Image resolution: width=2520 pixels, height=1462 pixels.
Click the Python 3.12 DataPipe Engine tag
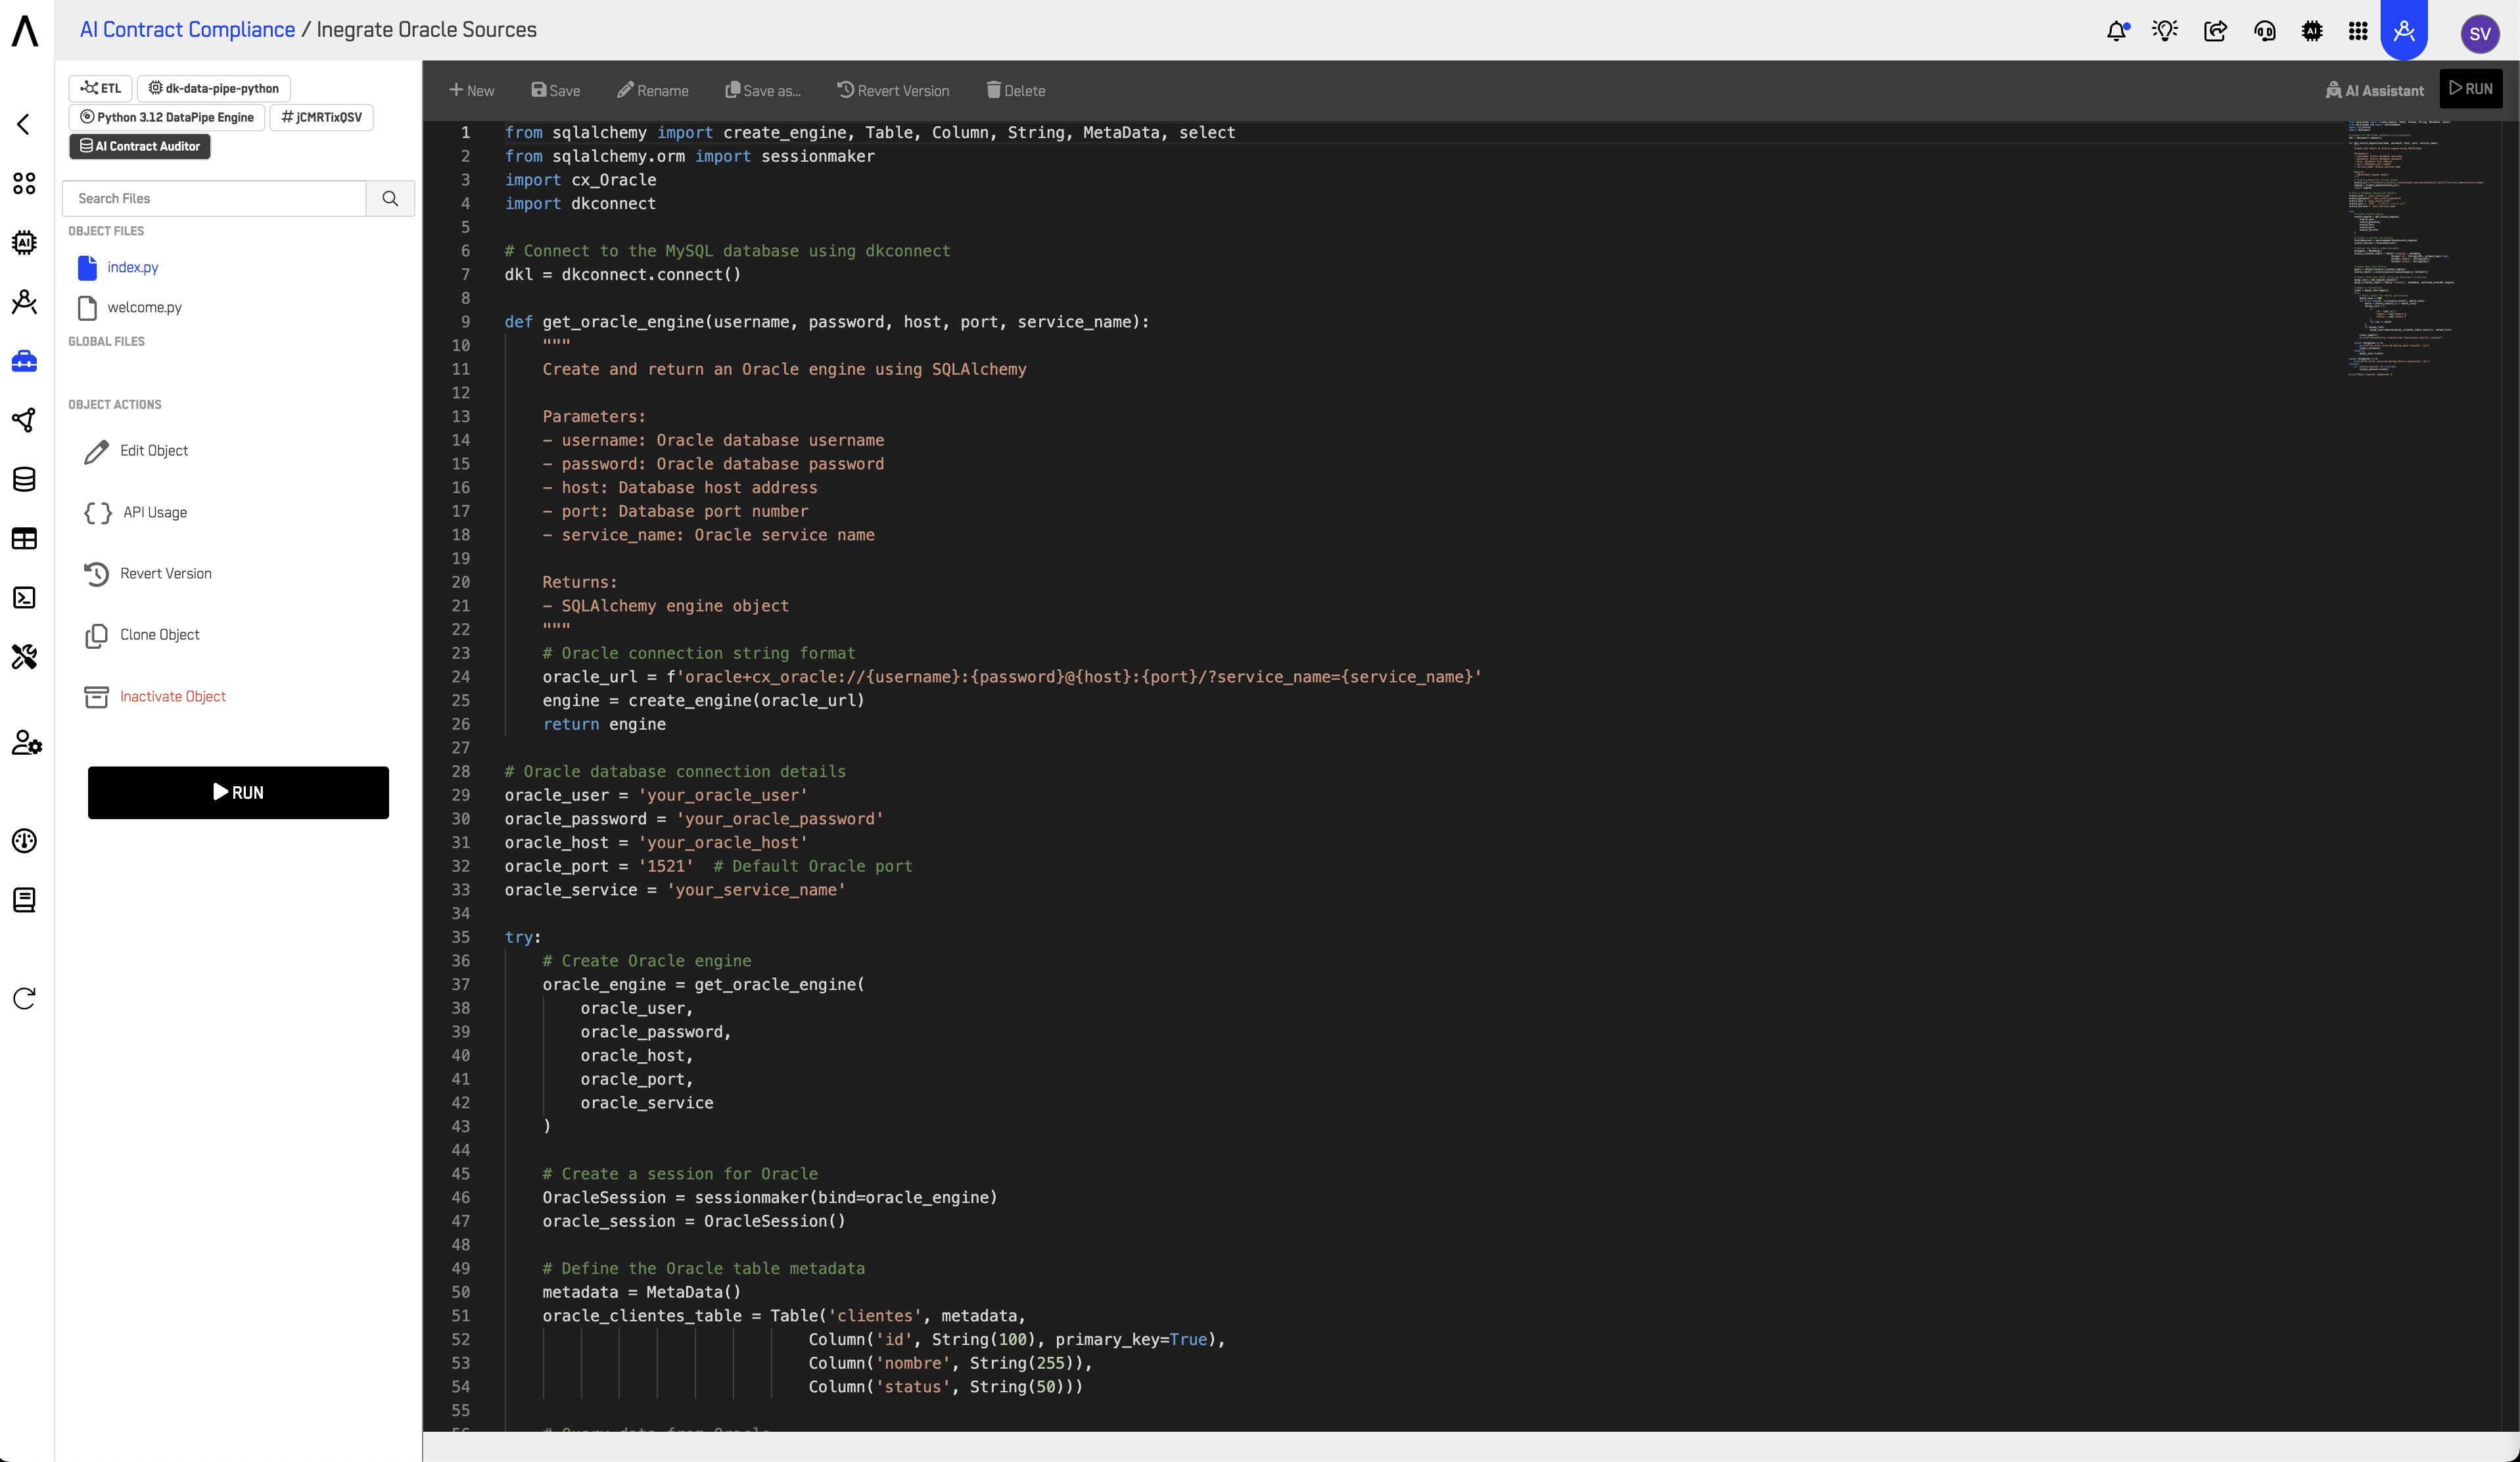pyautogui.click(x=167, y=117)
